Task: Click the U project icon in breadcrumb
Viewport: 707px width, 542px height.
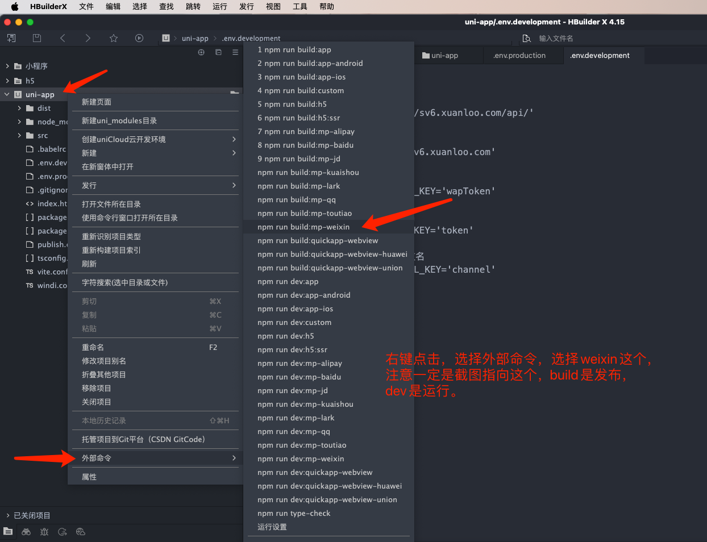Action: [x=166, y=38]
